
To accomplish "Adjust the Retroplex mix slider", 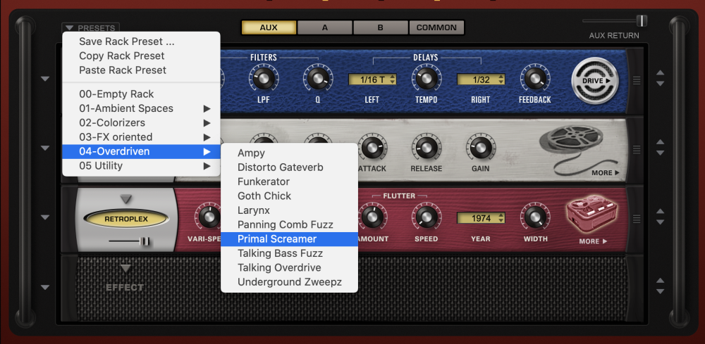I will click(x=145, y=242).
